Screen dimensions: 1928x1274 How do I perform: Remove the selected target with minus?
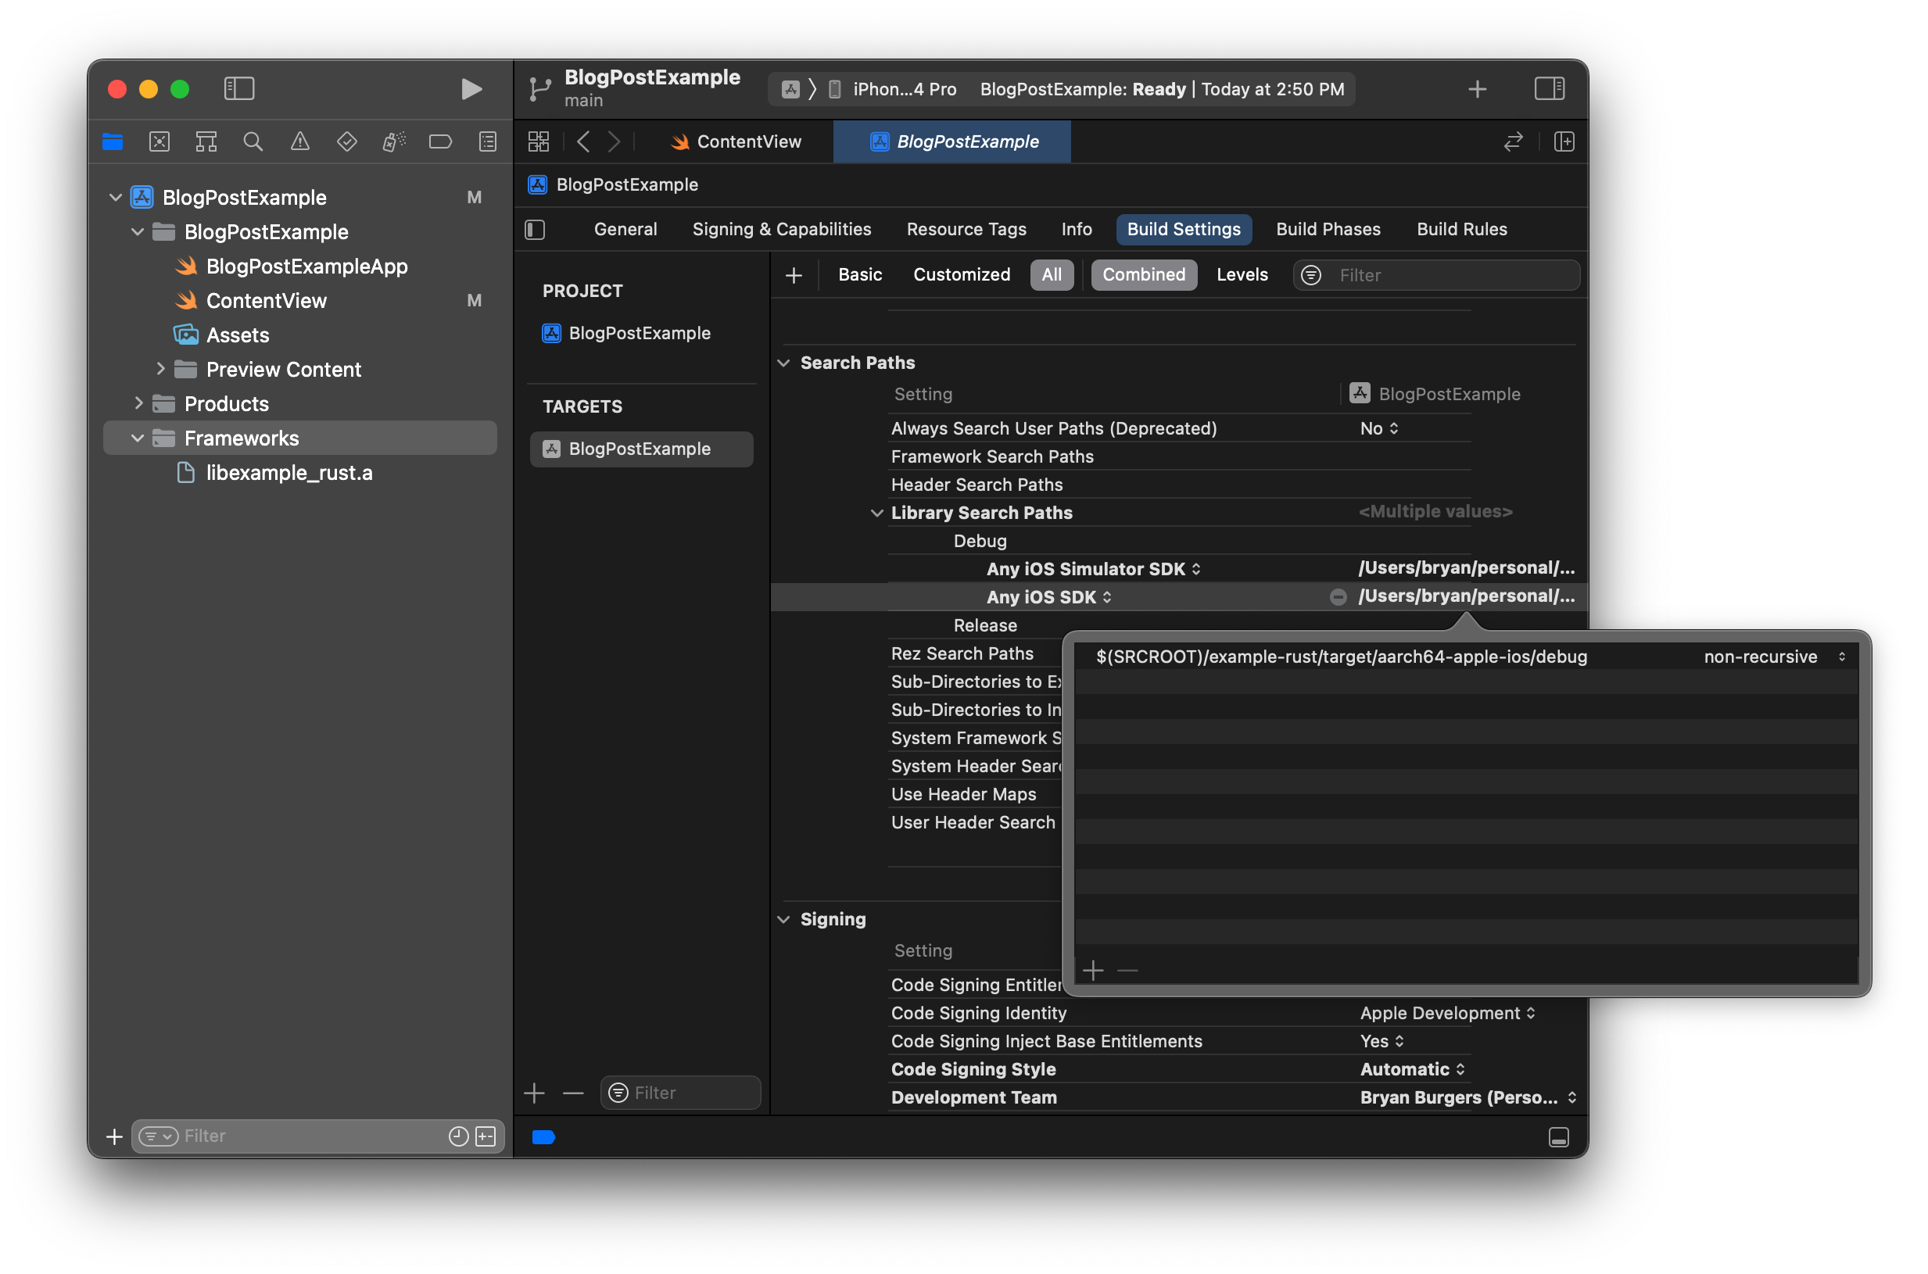(573, 1093)
